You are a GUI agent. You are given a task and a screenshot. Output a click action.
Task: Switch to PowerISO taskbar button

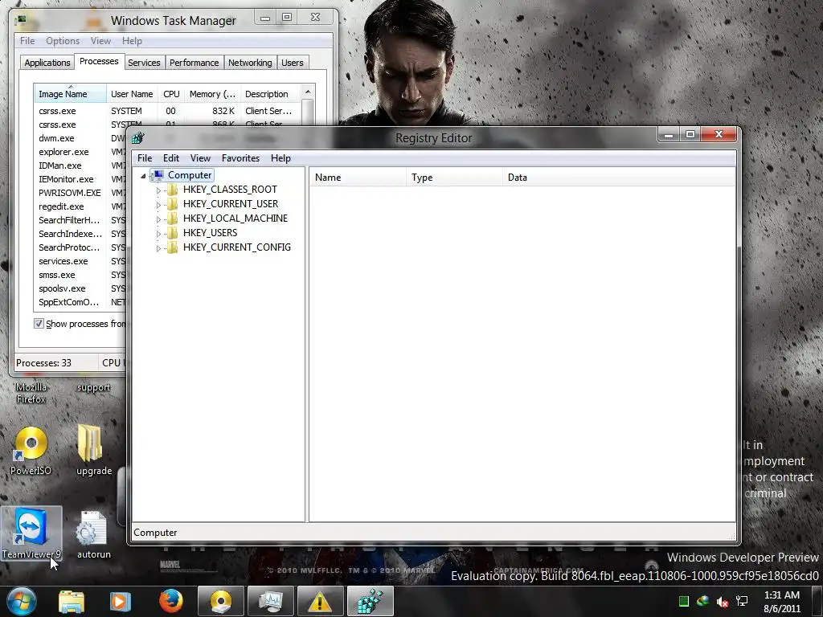[x=220, y=601]
